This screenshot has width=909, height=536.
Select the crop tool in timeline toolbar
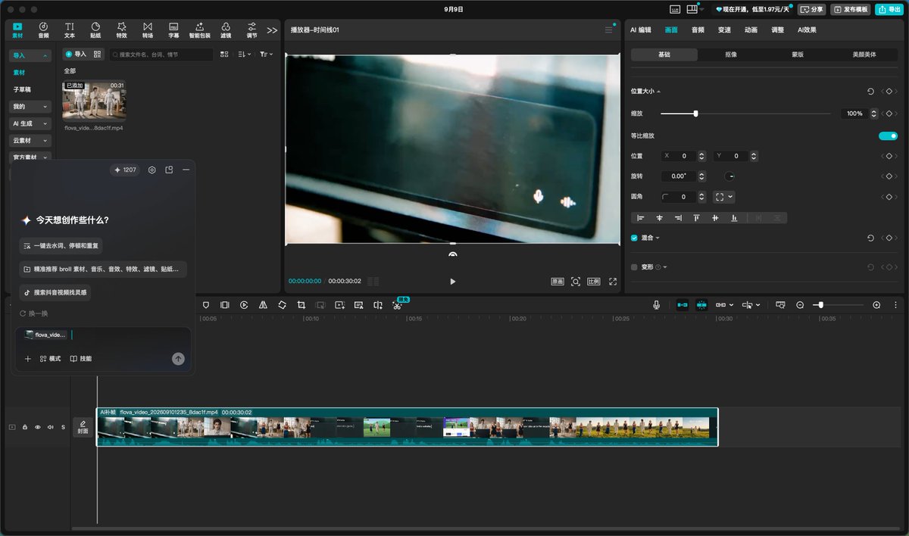[301, 304]
